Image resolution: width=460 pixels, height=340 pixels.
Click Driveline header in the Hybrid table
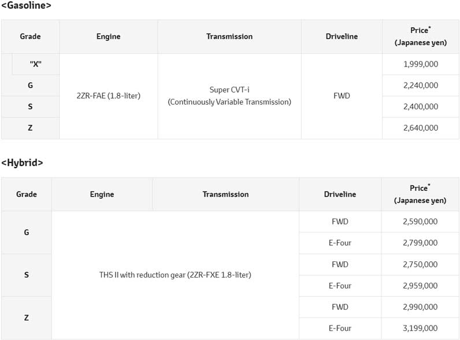point(340,194)
